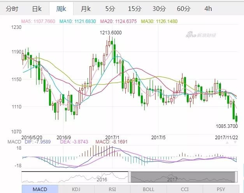
Task: Click the 1150 price axis label
Action: (16, 80)
